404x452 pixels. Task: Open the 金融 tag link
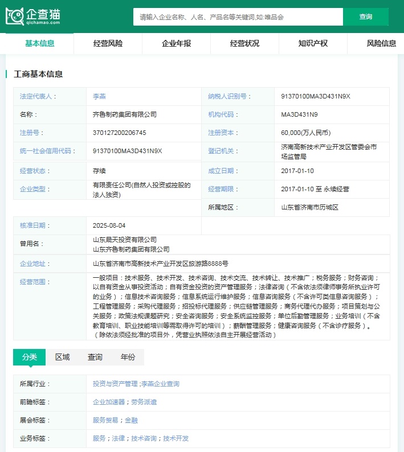(131, 420)
